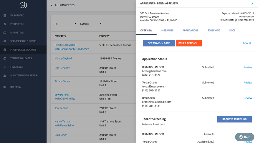Click the Set Move-In Date button
The image size is (258, 143).
(159, 43)
